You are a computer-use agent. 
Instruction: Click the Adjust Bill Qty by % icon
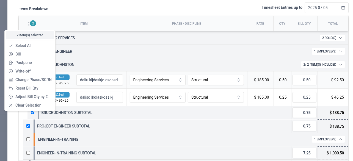[11, 97]
